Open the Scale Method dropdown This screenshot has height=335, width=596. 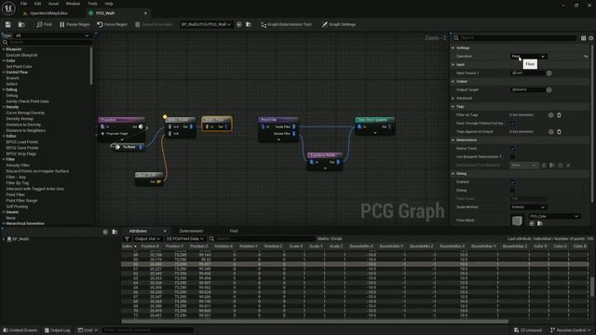(x=528, y=207)
